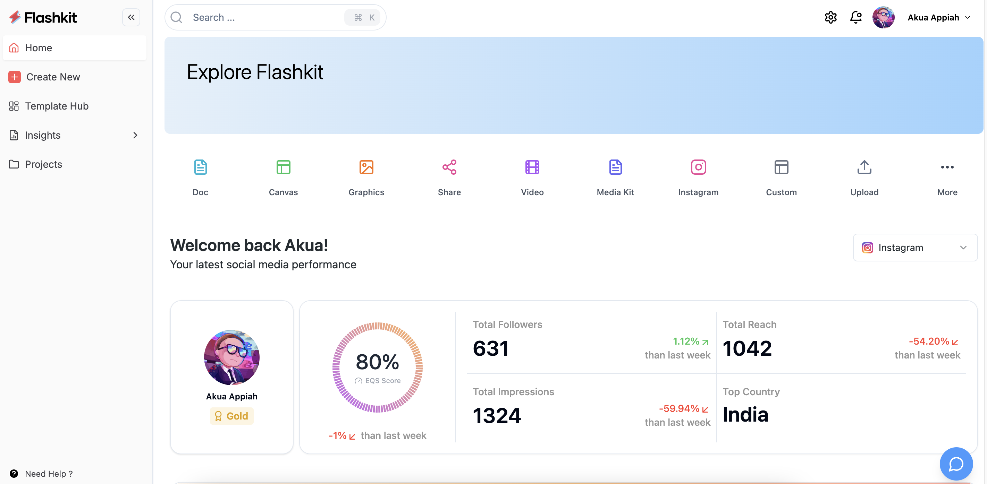The width and height of the screenshot is (987, 484).
Task: Click the Insights chart icon
Action: click(x=14, y=135)
